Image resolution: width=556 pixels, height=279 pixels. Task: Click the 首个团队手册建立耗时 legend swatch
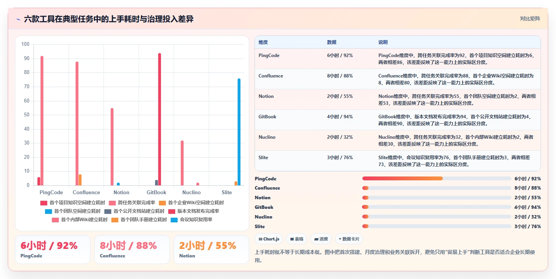point(114,220)
